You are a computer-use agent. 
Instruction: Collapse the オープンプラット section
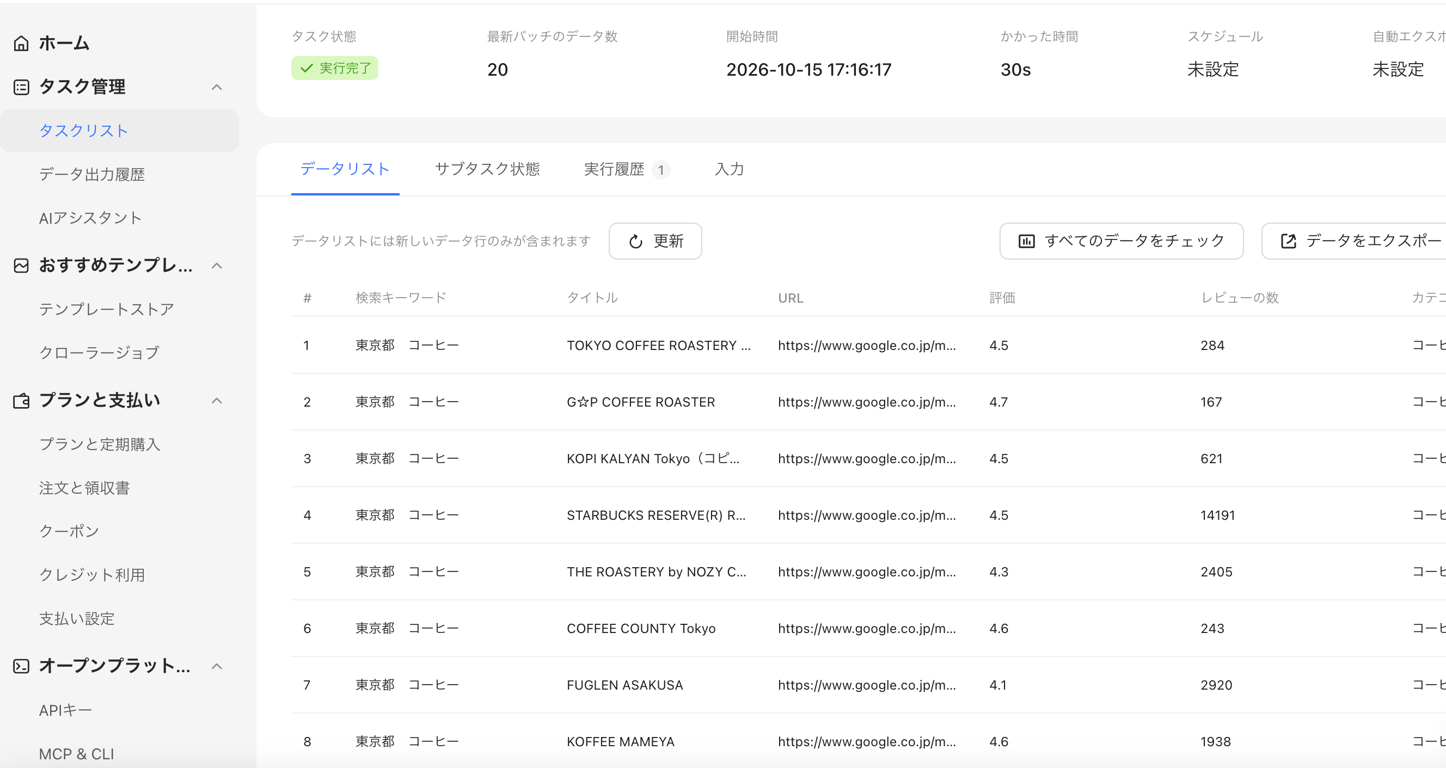[217, 666]
